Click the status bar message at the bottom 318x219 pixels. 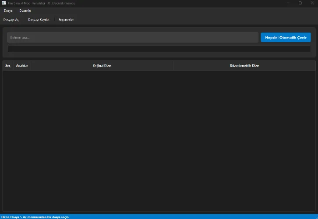click(x=35, y=216)
